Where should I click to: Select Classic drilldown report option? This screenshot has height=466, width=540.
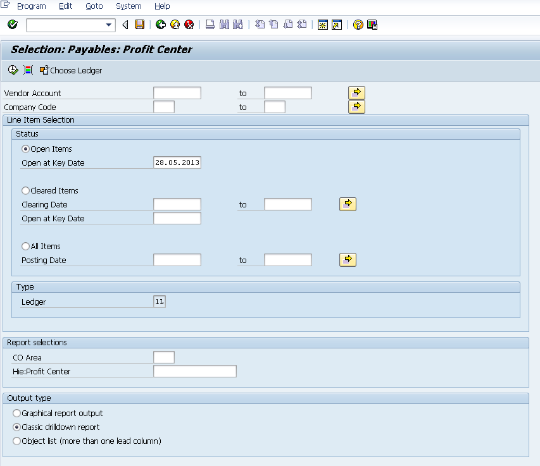coord(16,427)
